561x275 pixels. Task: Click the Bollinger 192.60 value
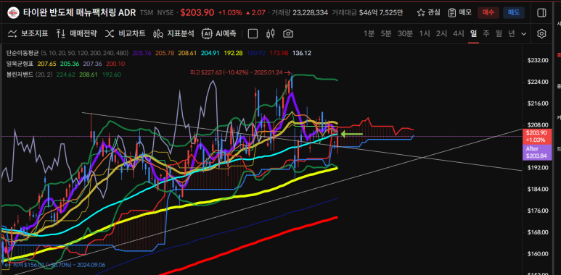112,75
